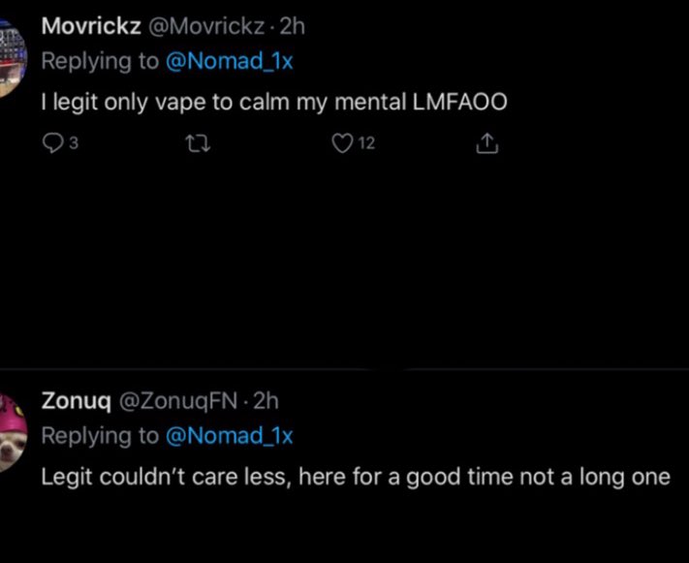The width and height of the screenshot is (689, 563).
Task: Like Movrickz's tweet with the heart
Action: pos(341,144)
